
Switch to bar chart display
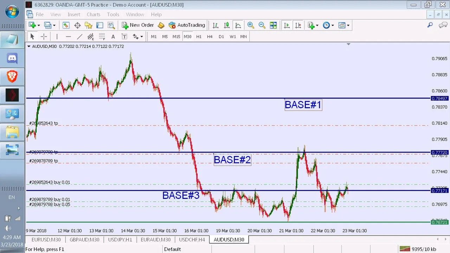pyautogui.click(x=216, y=25)
